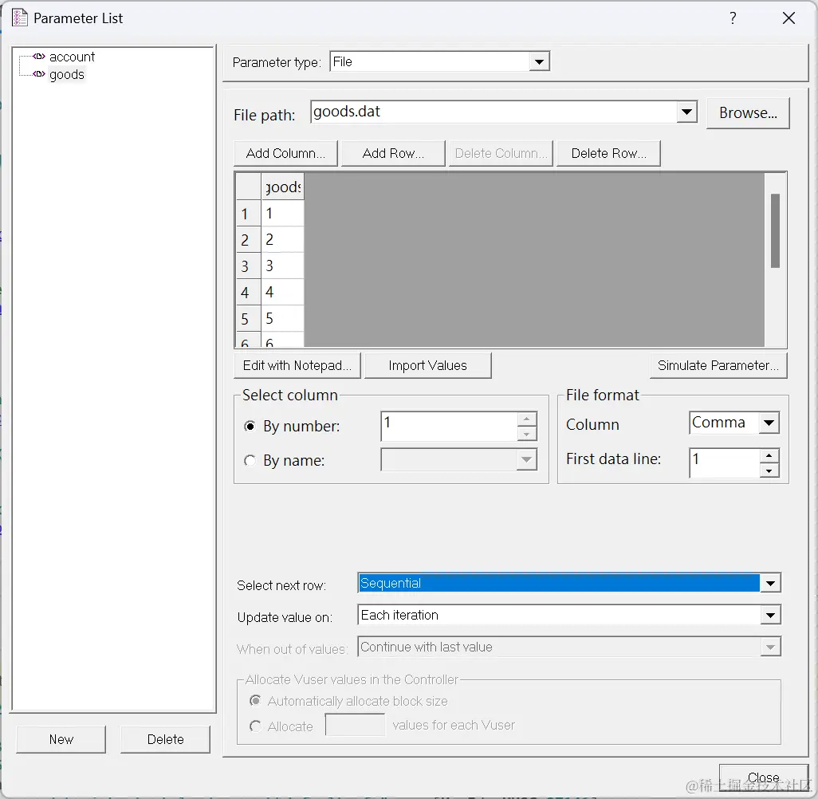Select the By number radio button
Screen dimensions: 818x799
pos(250,427)
